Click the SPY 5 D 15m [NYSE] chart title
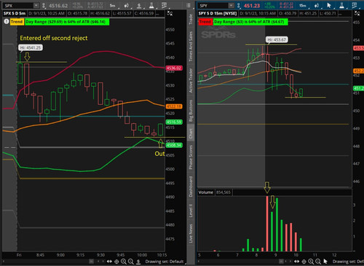This screenshot has width=364, height=266. (x=218, y=13)
